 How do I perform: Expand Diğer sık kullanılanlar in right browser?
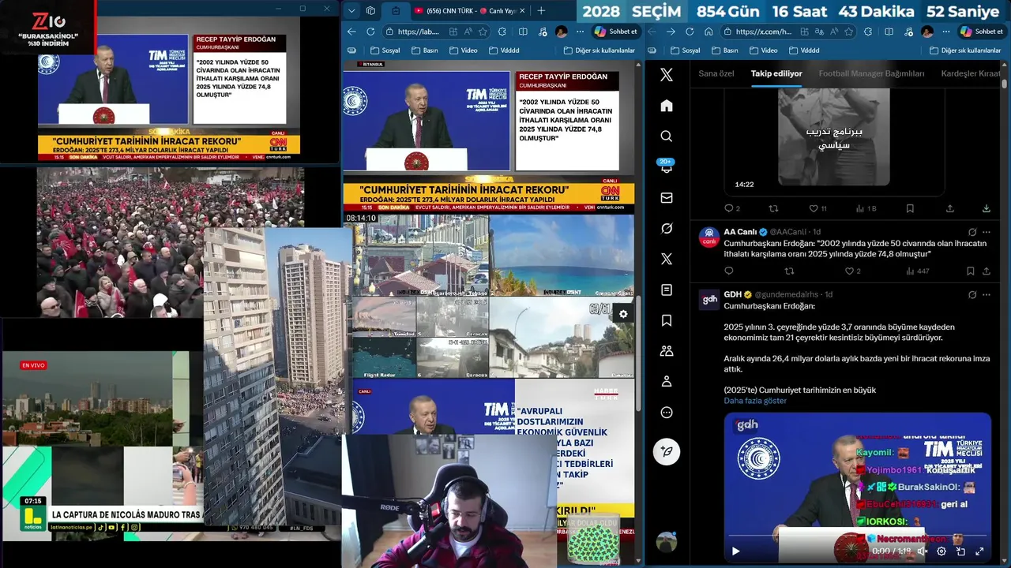pos(965,50)
